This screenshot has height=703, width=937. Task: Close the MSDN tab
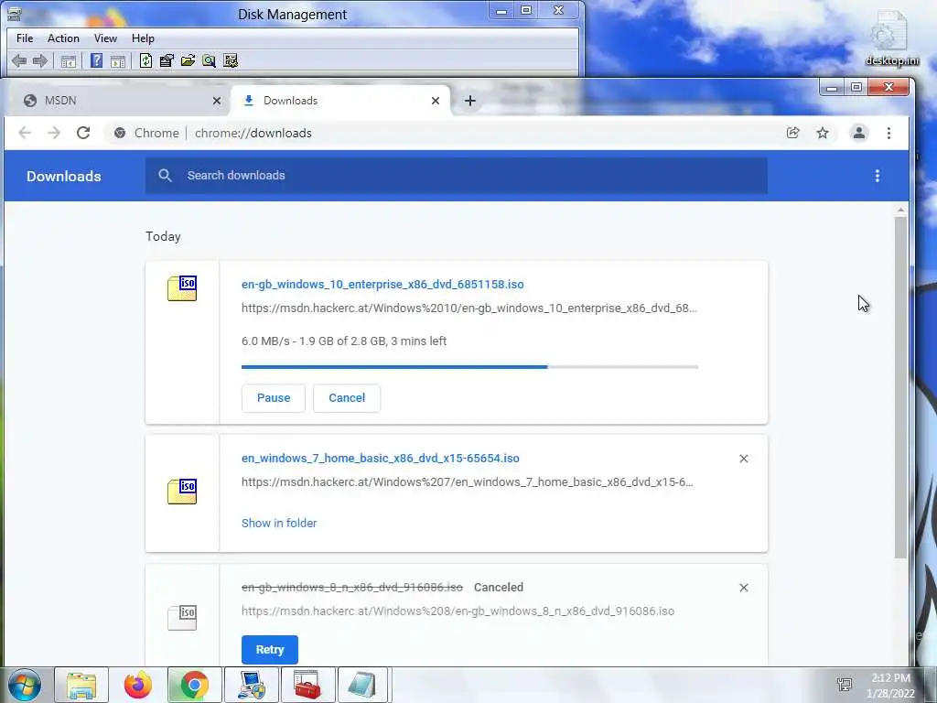pos(217,101)
